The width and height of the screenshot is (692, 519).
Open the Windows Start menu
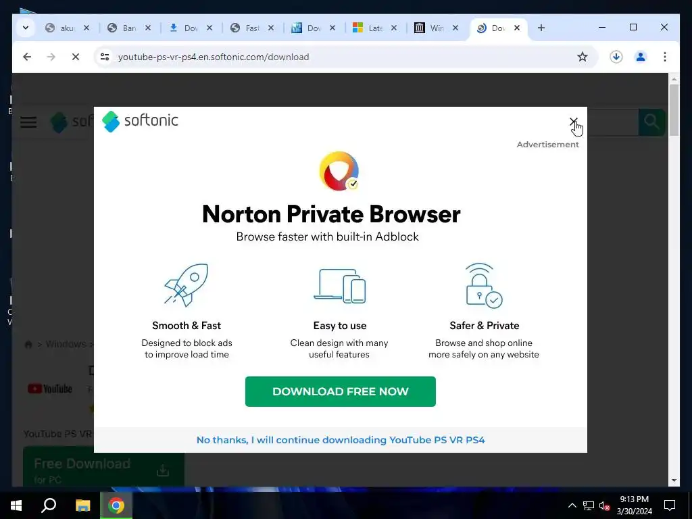[16, 505]
